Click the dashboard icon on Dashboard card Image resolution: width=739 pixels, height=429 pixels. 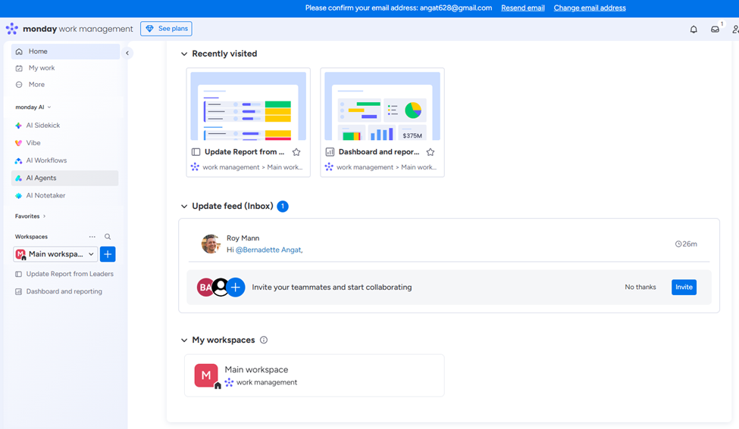tap(330, 152)
